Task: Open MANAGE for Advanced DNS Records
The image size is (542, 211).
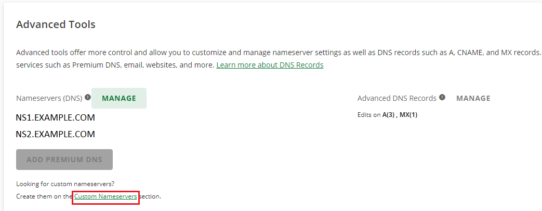Action: [473, 98]
